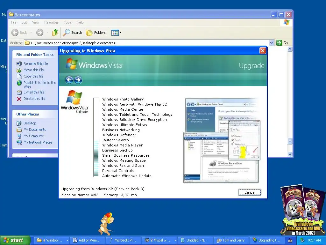Click the 'Instant Search' feature text
The width and height of the screenshot is (326, 245).
click(115, 140)
